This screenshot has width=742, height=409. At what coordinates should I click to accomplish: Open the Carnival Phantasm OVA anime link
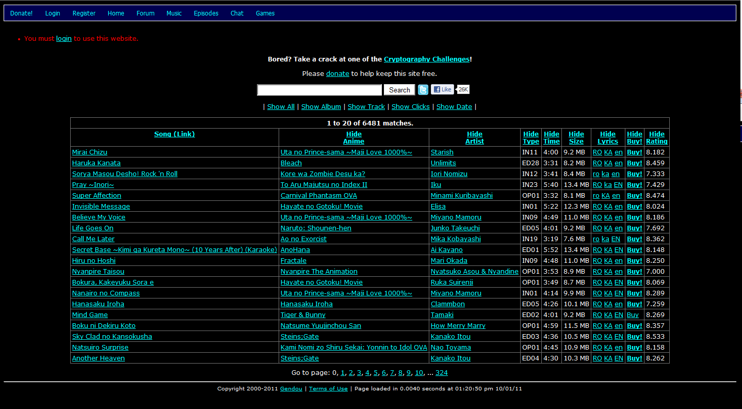click(x=319, y=196)
